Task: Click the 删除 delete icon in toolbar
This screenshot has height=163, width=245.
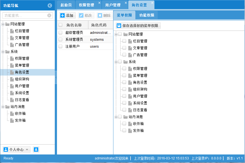Action: click(x=100, y=15)
